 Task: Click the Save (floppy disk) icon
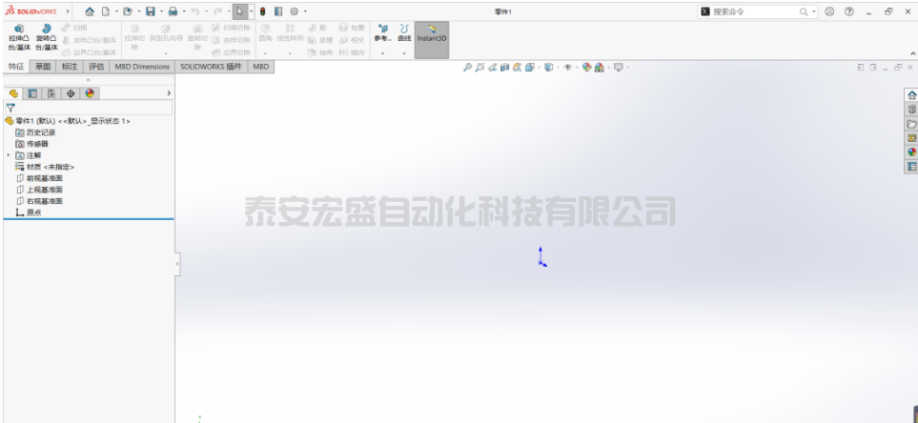(x=150, y=11)
